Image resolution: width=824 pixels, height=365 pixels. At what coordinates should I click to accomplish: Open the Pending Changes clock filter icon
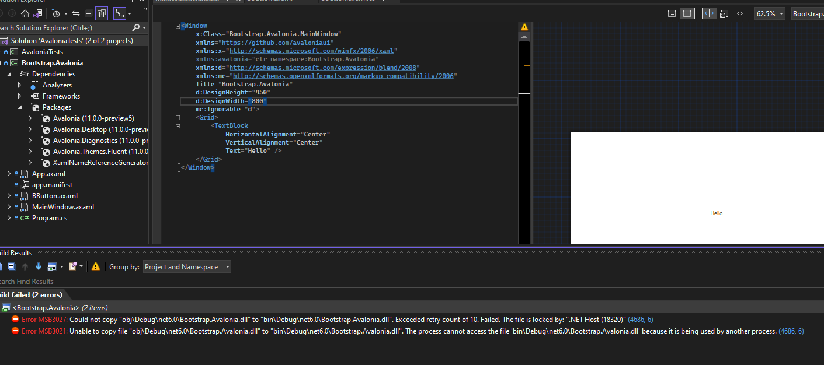point(55,13)
